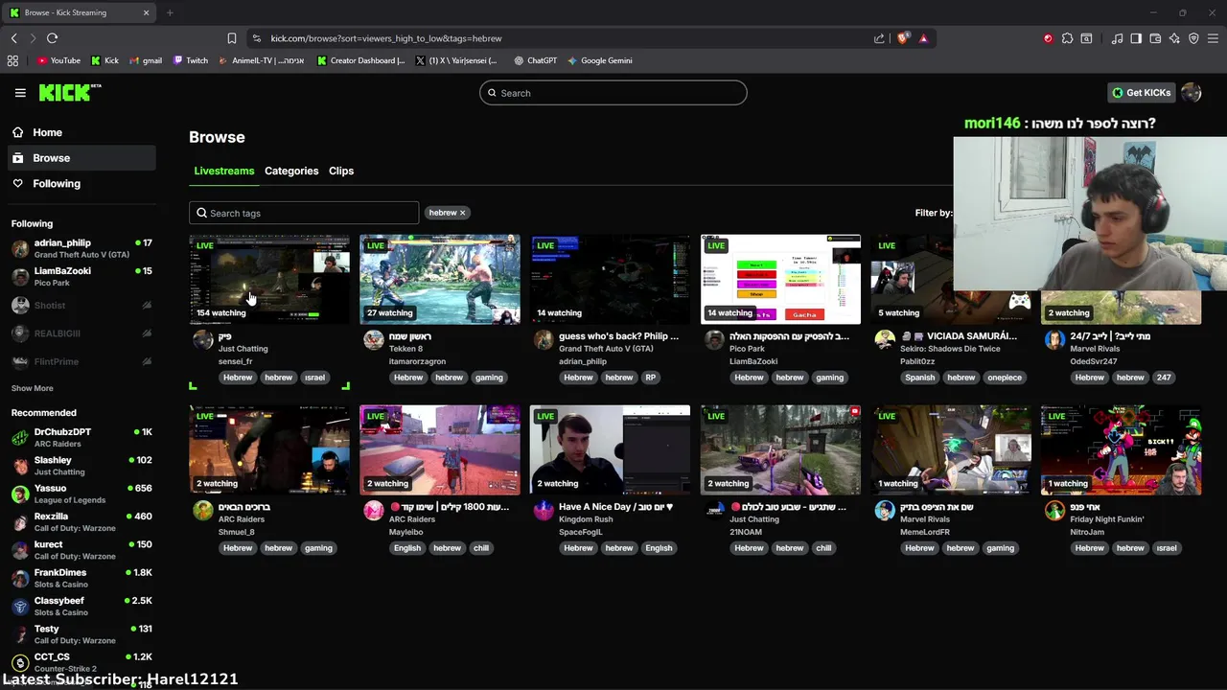This screenshot has width=1227, height=690.
Task: Click the israel tag under sensei_fr stream
Action: pos(314,378)
